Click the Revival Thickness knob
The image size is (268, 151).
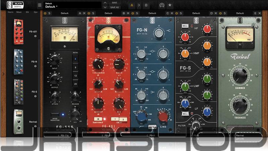240,105
